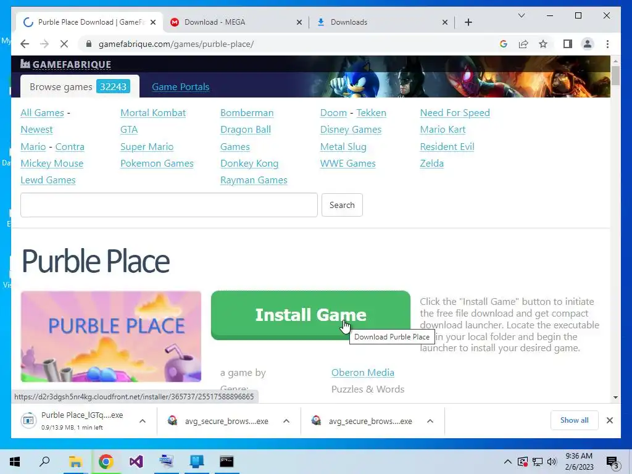The width and height of the screenshot is (632, 474).
Task: Close the Purble Place tab
Action: point(153,22)
